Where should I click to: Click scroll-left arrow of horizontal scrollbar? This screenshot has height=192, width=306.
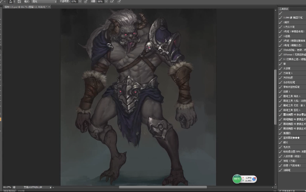coord(53,187)
